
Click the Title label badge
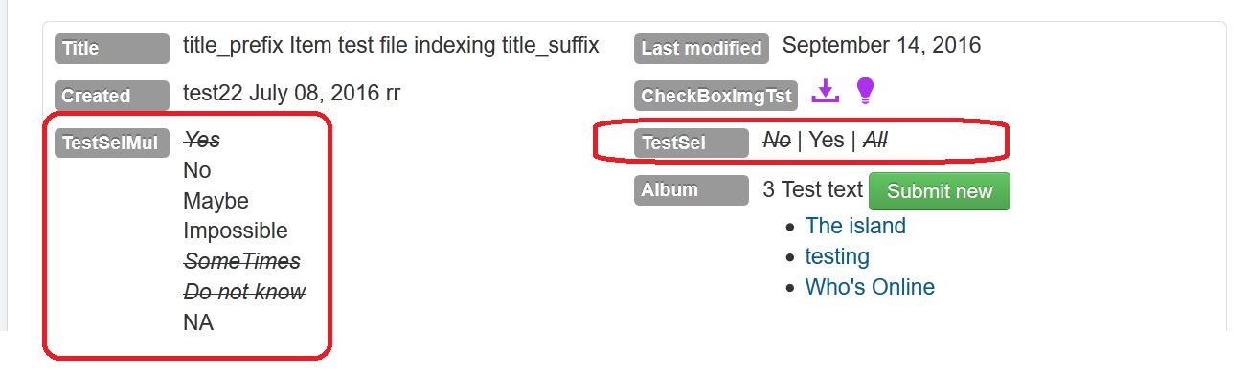click(112, 48)
